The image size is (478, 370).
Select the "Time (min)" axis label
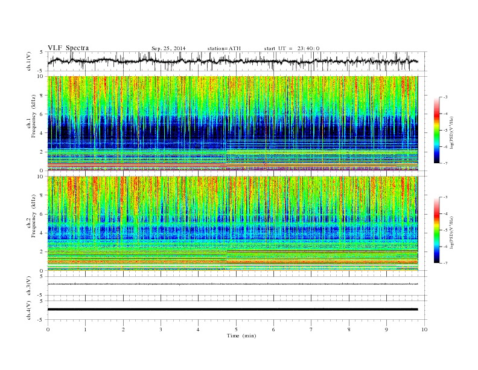pos(241,336)
